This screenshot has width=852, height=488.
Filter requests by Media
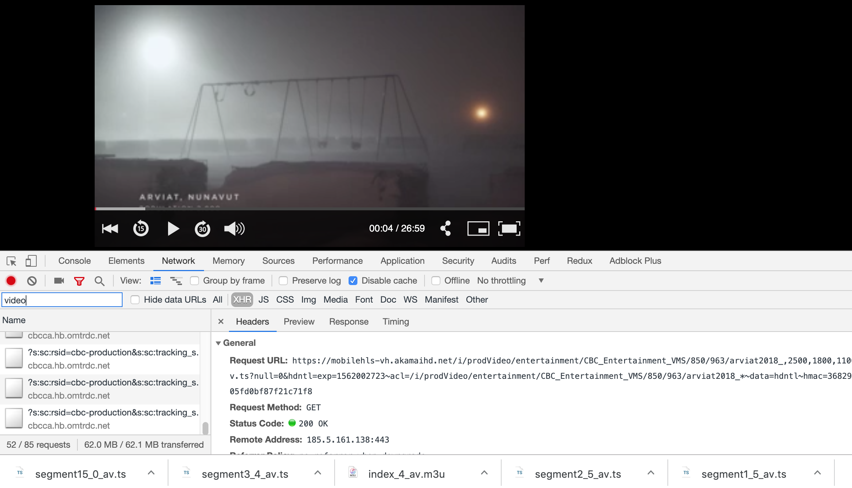(x=336, y=300)
